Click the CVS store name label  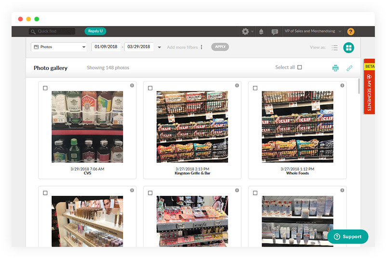(87, 173)
